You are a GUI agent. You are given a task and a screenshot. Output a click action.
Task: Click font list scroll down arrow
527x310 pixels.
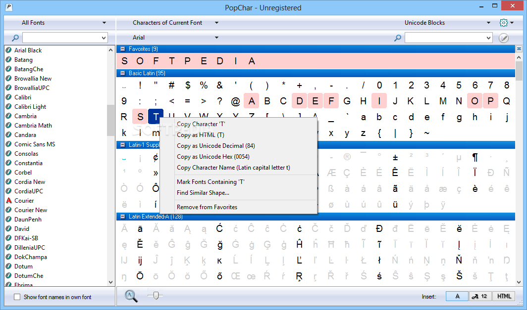coord(110,282)
